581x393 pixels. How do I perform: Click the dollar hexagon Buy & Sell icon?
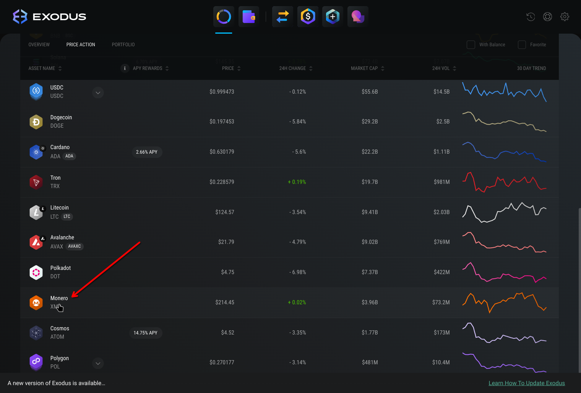tap(308, 17)
